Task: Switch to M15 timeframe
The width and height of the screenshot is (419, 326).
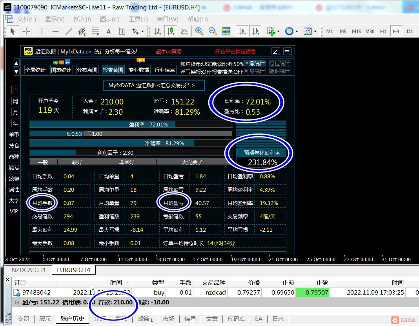Action: [x=356, y=31]
